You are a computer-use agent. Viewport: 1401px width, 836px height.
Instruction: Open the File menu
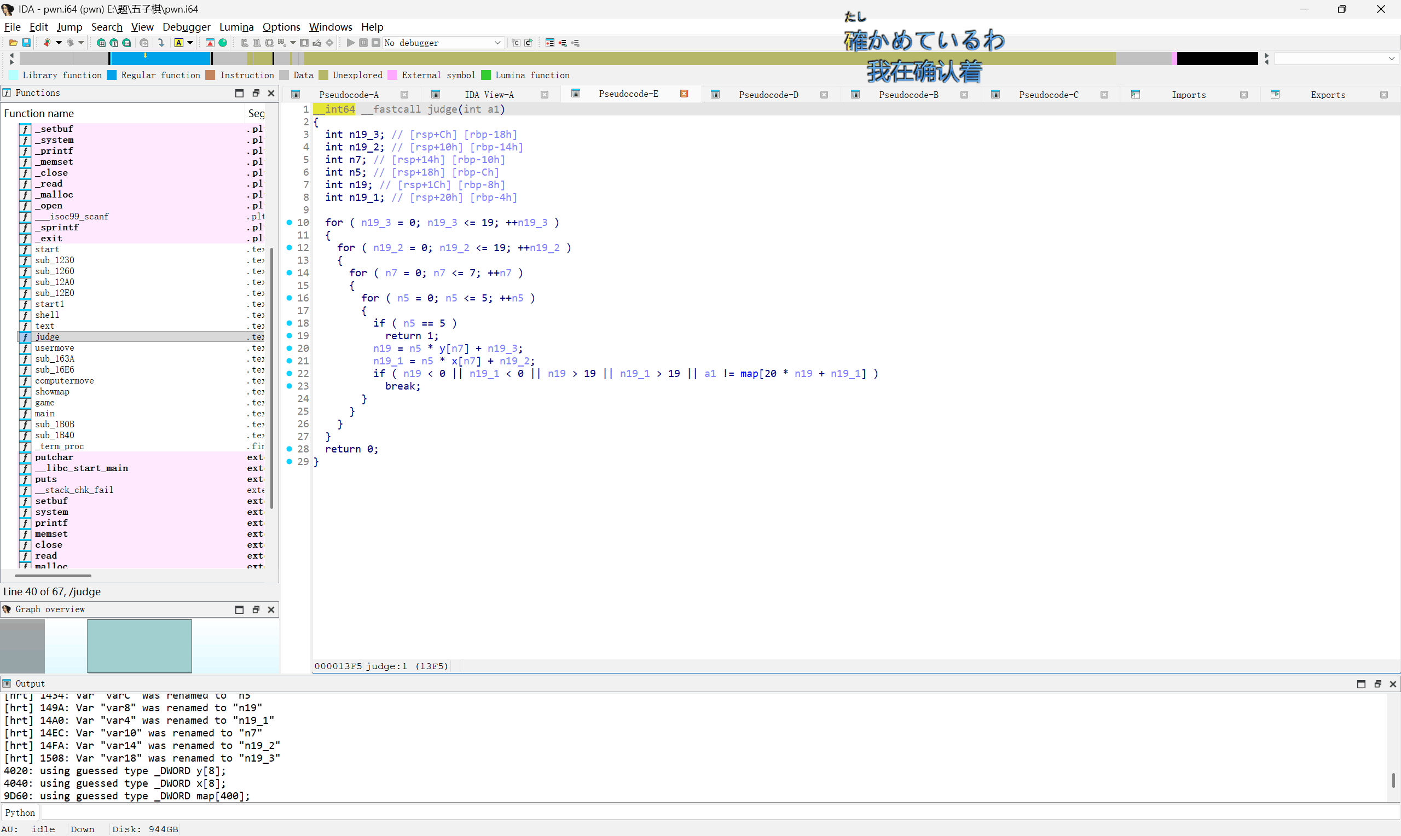13,27
